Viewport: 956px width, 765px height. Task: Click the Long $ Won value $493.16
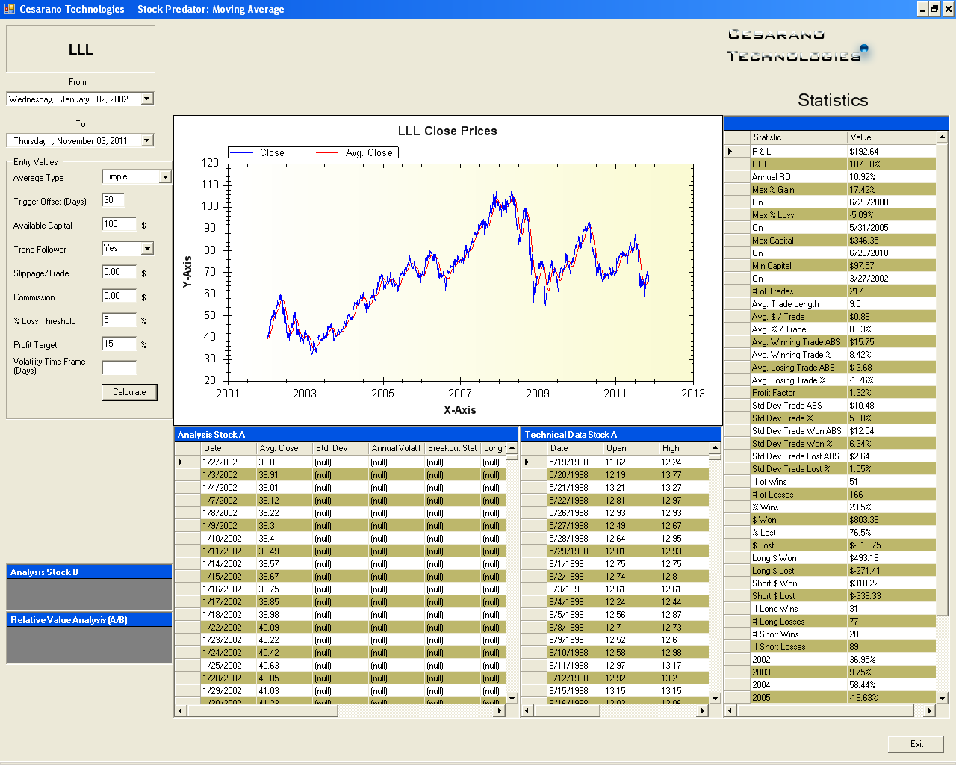pyautogui.click(x=891, y=558)
